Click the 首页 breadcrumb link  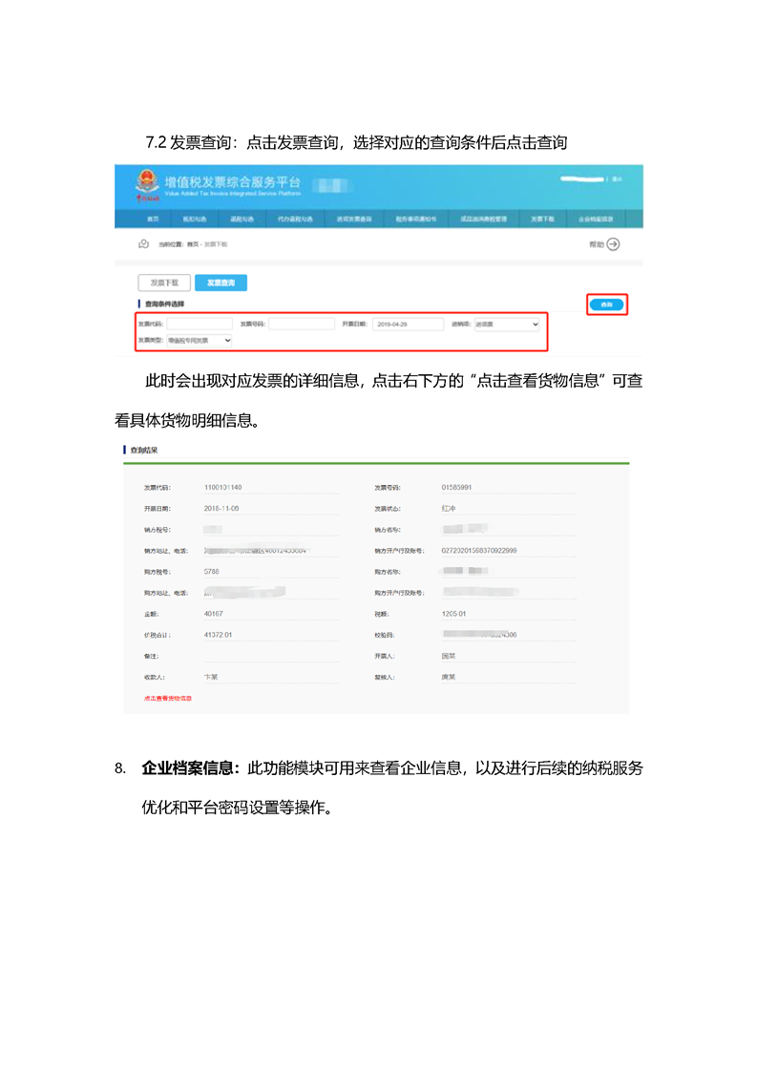pos(193,244)
